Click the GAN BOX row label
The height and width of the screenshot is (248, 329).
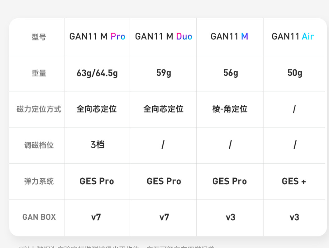click(x=39, y=217)
